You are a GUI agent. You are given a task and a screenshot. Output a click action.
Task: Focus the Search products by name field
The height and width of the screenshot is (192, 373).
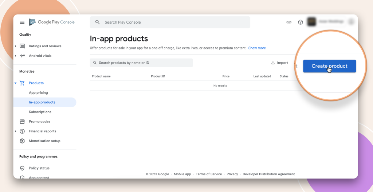point(141,63)
